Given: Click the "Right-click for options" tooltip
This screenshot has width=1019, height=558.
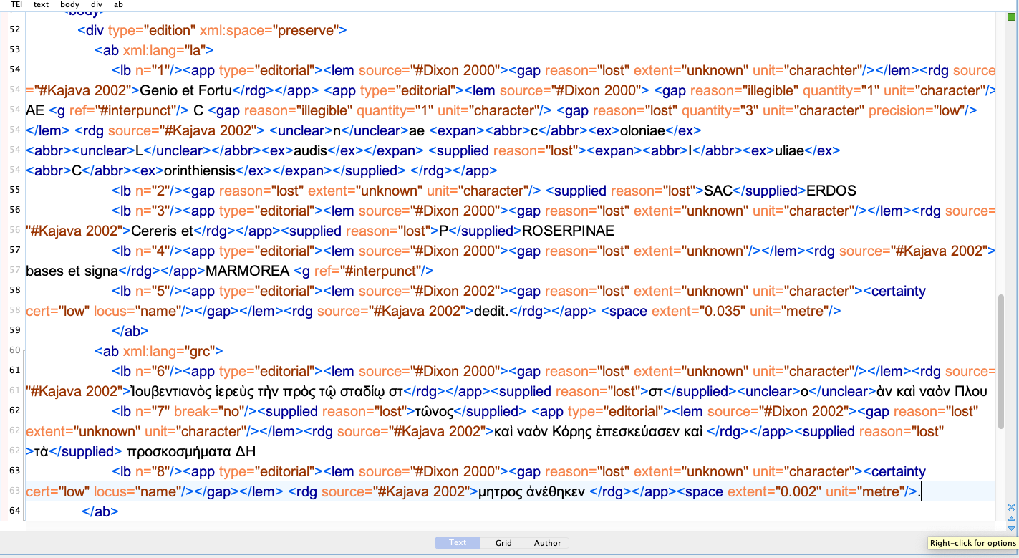Looking at the screenshot, I should coord(972,544).
